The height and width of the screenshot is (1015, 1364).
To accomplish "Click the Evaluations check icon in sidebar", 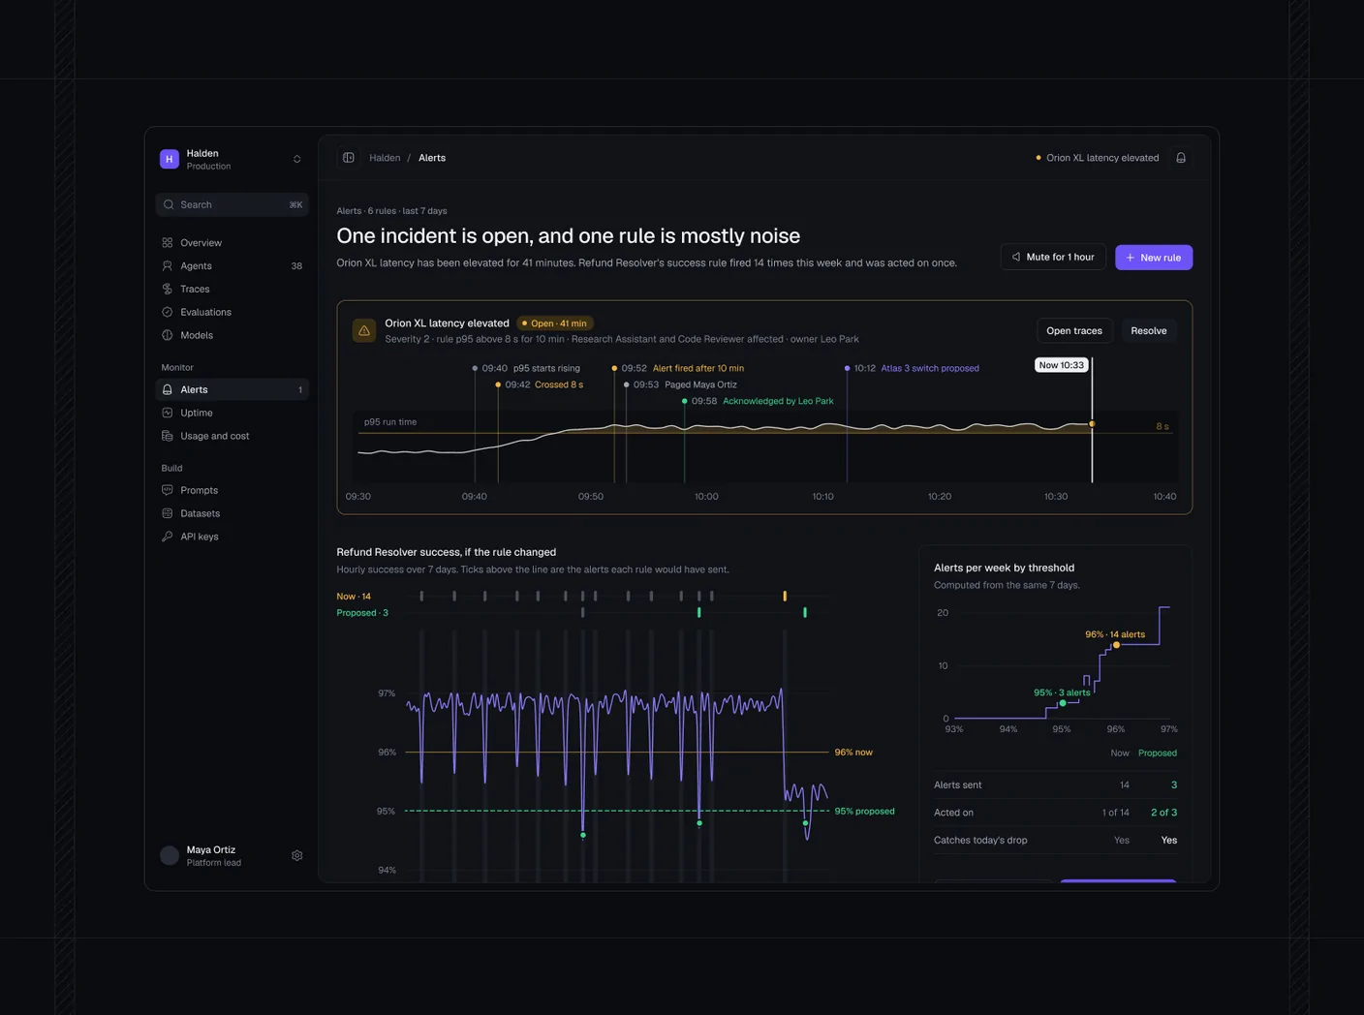I will (x=168, y=313).
